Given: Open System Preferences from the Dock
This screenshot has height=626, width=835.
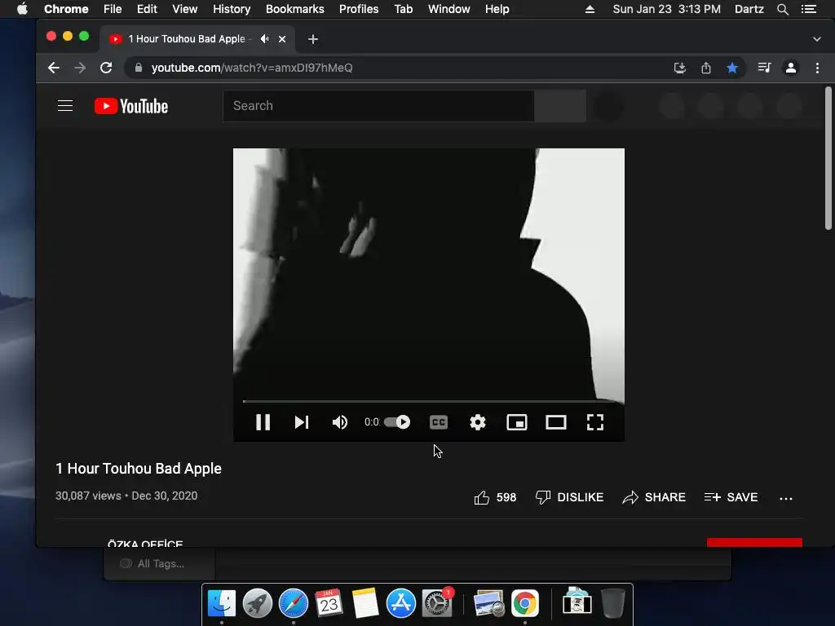Looking at the screenshot, I should pyautogui.click(x=437, y=604).
